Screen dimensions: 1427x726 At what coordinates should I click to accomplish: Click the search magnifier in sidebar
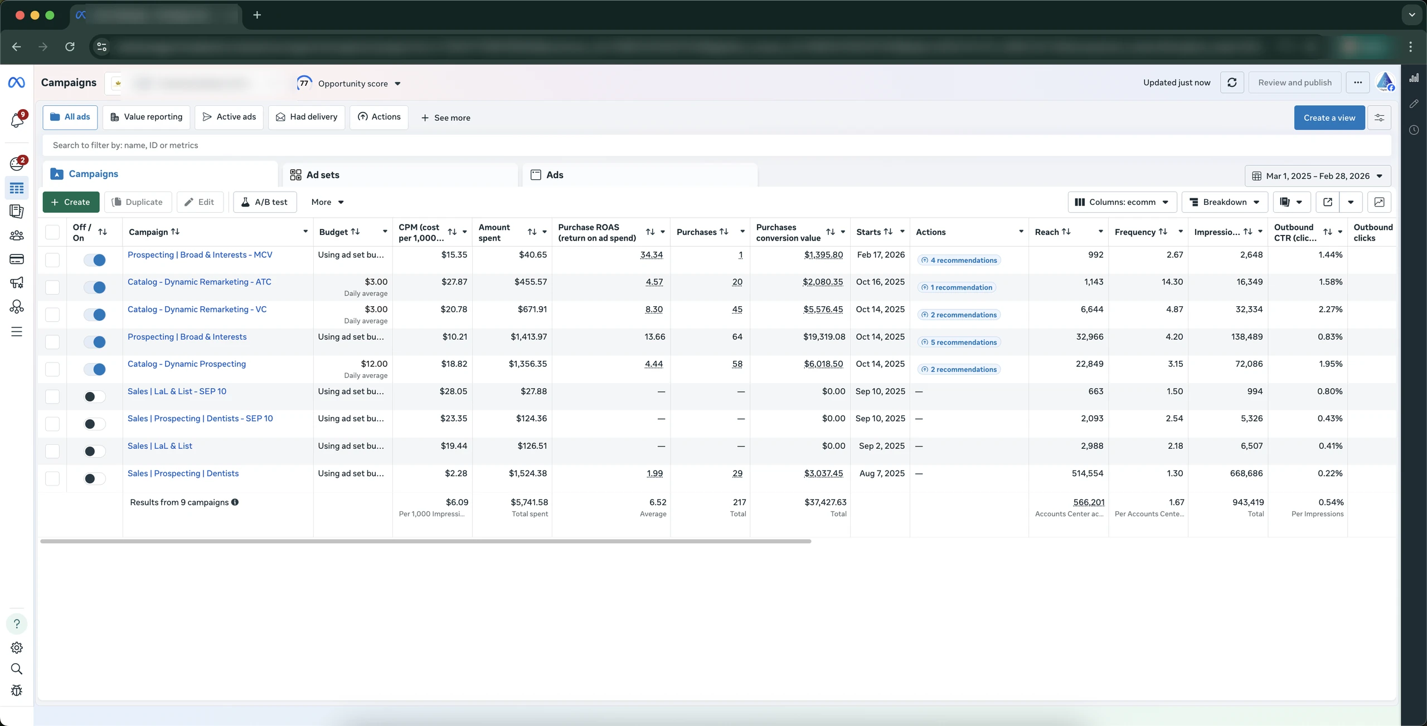17,669
